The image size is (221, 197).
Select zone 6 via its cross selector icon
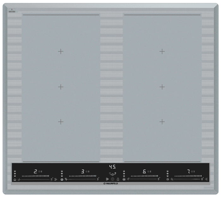[128, 179]
